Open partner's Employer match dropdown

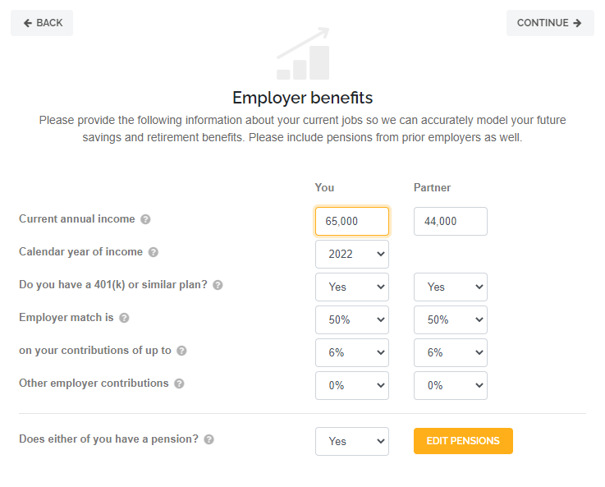451,319
